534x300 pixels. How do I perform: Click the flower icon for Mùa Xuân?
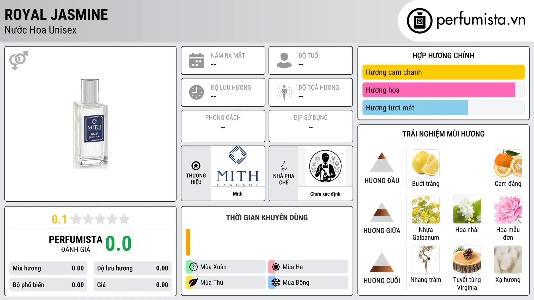[x=193, y=267]
